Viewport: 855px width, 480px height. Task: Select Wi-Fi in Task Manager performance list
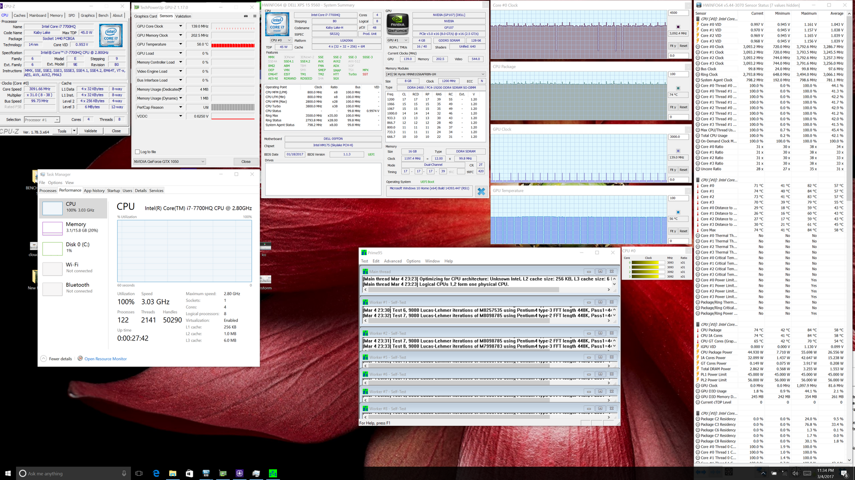pyautogui.click(x=73, y=268)
